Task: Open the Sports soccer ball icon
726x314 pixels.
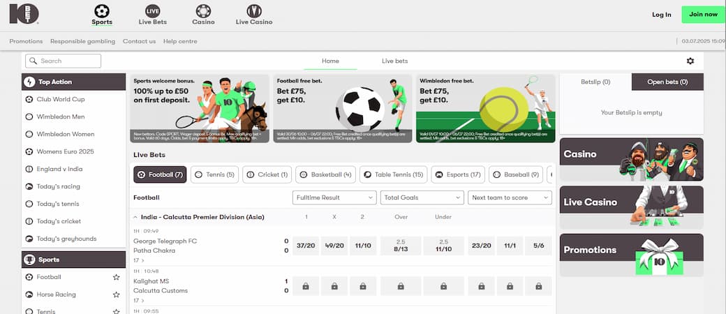Action: (x=102, y=11)
